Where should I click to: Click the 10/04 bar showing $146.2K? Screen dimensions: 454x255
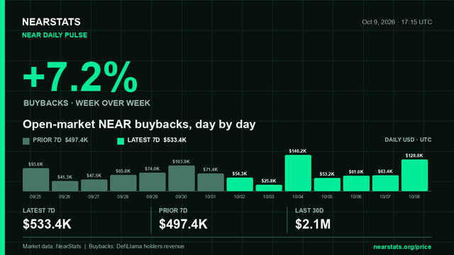[298, 173]
